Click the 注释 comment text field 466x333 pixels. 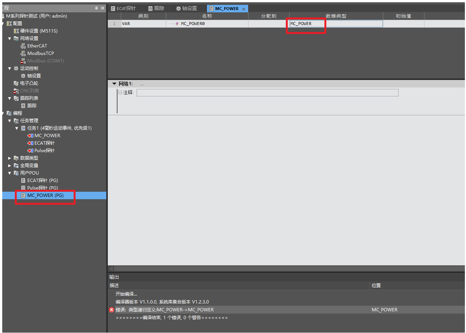[x=267, y=93]
